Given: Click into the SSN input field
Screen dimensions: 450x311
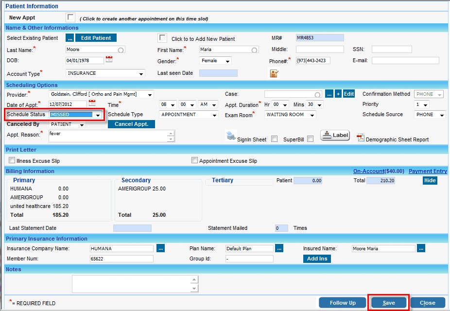Looking at the screenshot, I should tap(392, 50).
